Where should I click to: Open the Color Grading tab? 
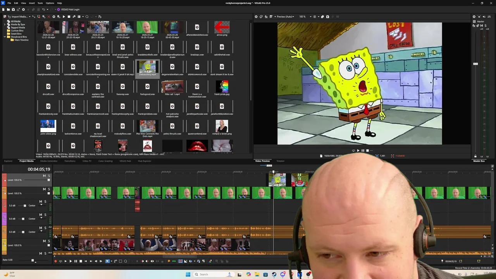105,161
